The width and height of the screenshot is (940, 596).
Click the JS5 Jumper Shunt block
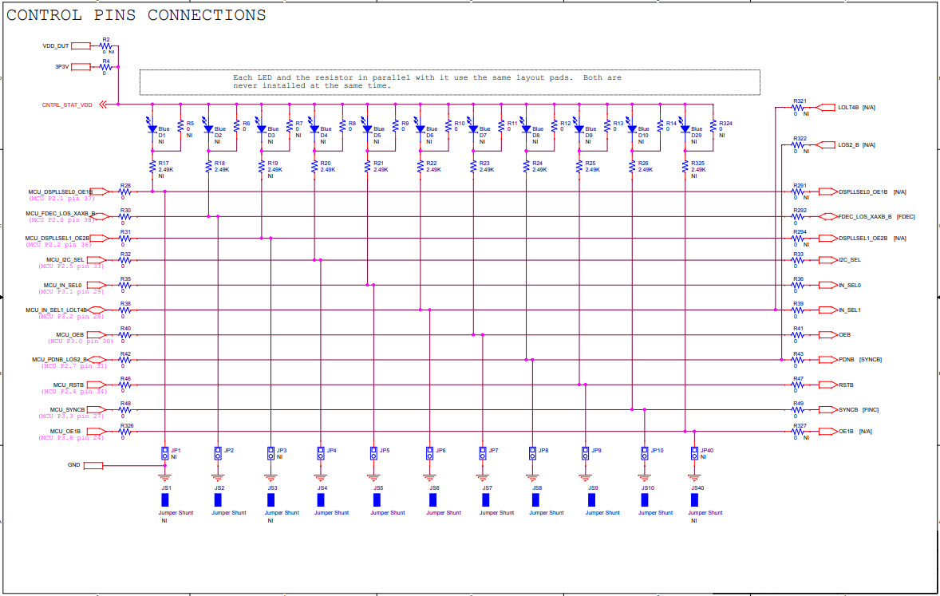(x=378, y=501)
